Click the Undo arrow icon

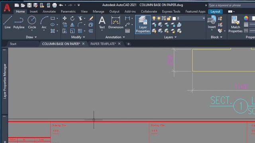point(61,5)
